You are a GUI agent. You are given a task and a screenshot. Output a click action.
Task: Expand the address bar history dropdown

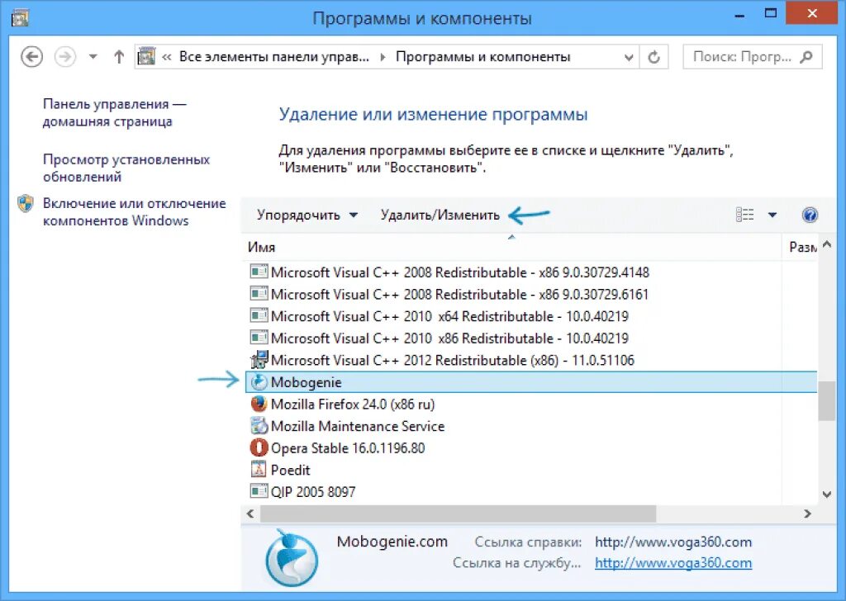[x=629, y=57]
